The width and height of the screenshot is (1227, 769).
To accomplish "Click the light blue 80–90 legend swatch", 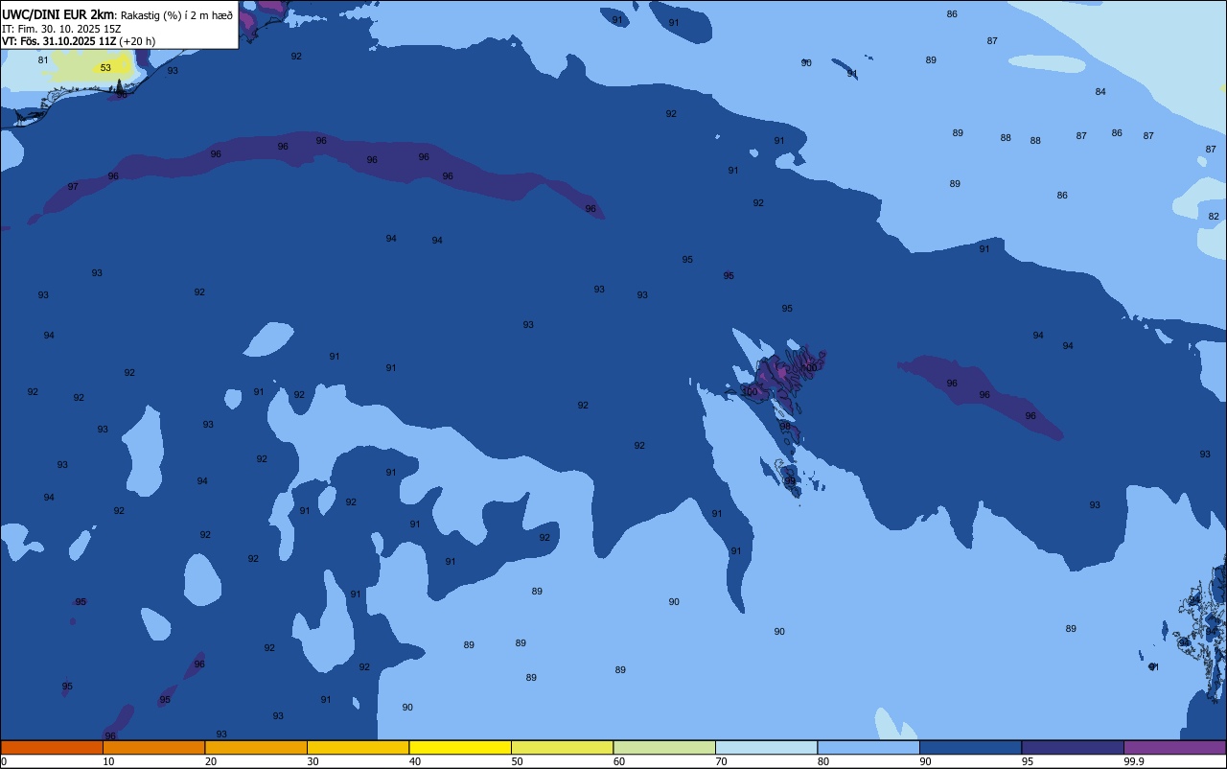I will [x=868, y=747].
